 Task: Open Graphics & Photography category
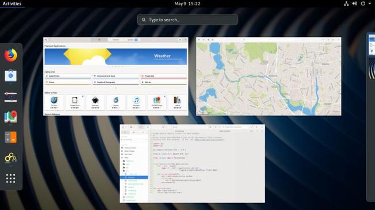(116, 82)
